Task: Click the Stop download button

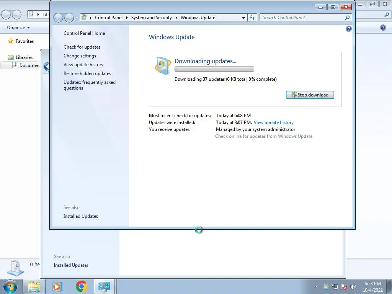Action: pos(310,95)
